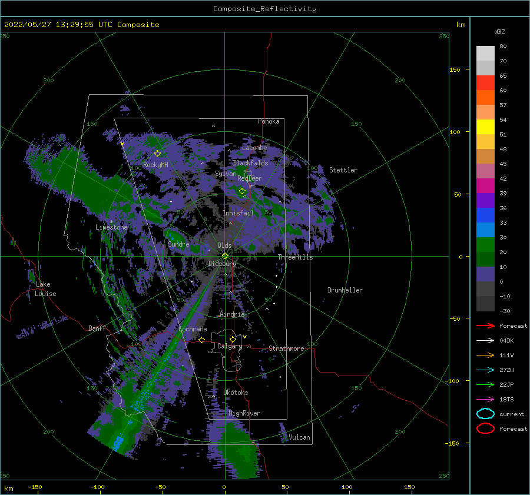Select the 10 dBZ purple swatch
530x495 pixels.
pos(485,274)
